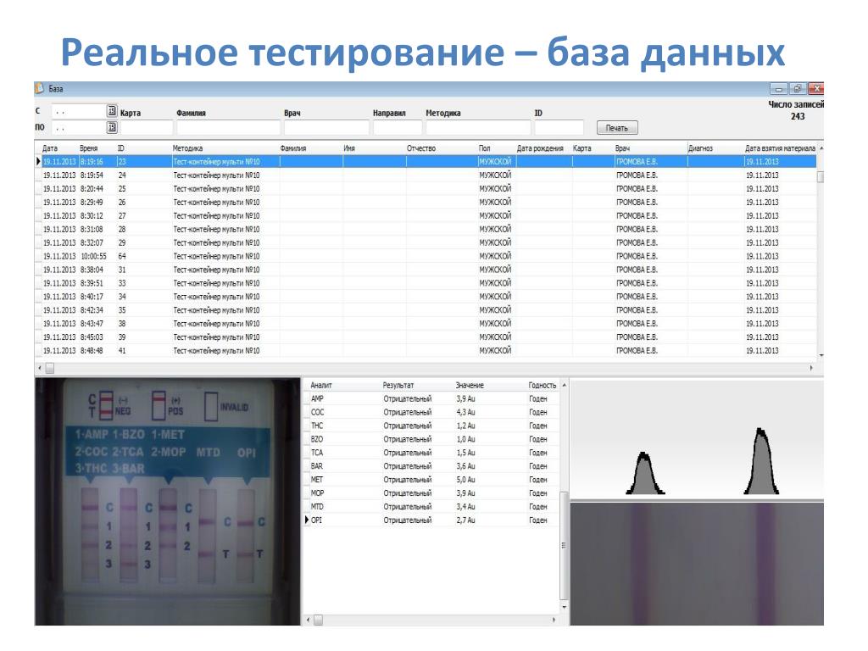
Task: Click the Годность column header
Action: tap(542, 386)
